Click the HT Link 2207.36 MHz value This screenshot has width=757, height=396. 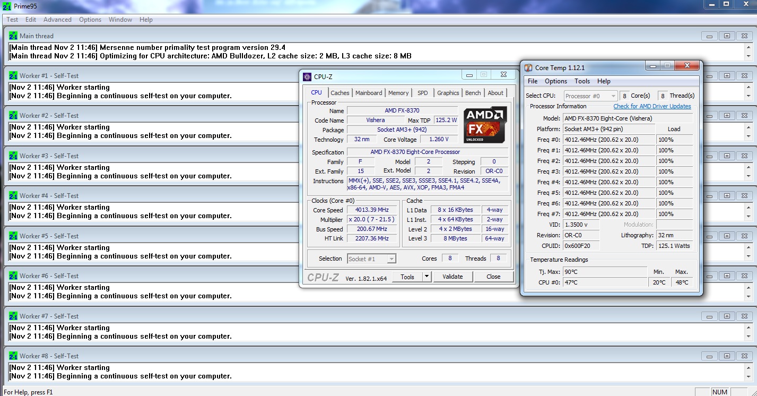pyautogui.click(x=372, y=239)
